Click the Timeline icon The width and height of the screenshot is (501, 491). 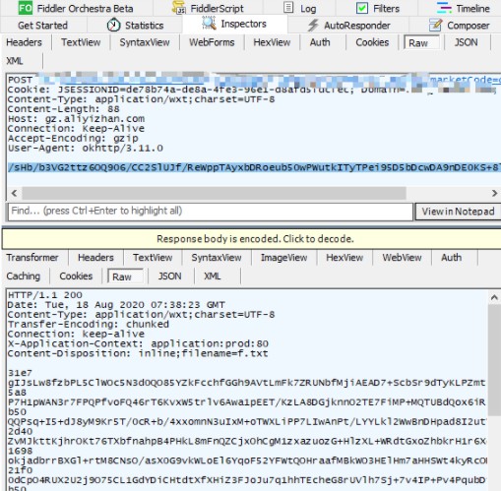444,8
